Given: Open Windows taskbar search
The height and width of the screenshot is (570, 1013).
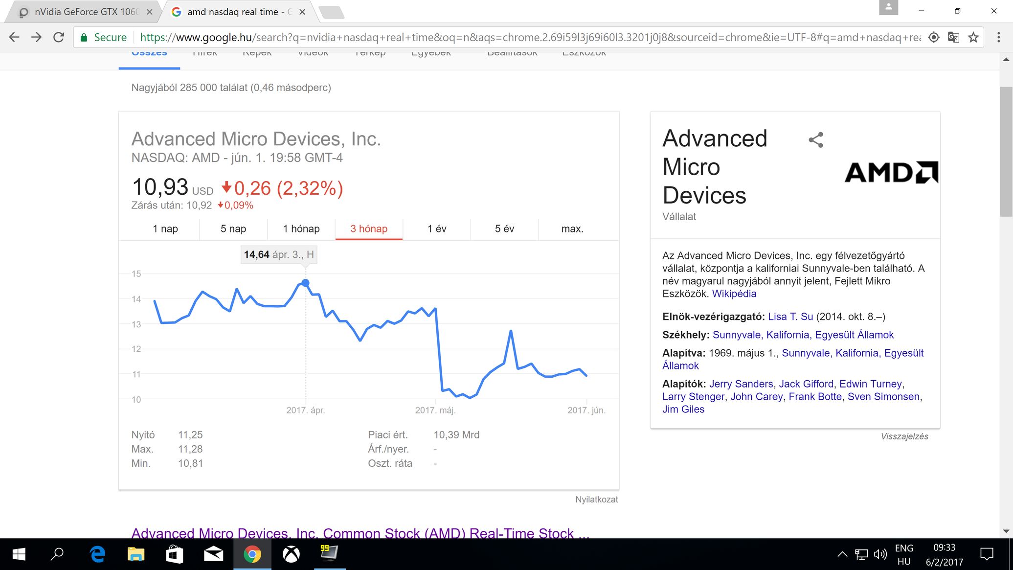Looking at the screenshot, I should [57, 554].
